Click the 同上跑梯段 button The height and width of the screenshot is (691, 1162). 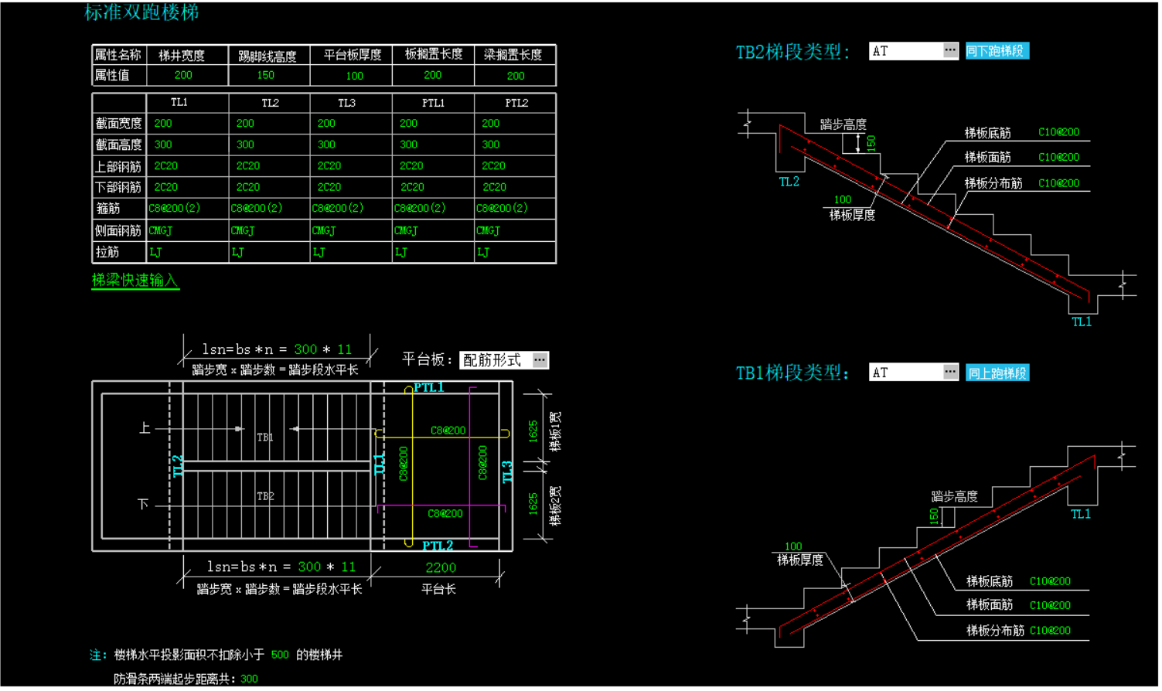pyautogui.click(x=997, y=373)
